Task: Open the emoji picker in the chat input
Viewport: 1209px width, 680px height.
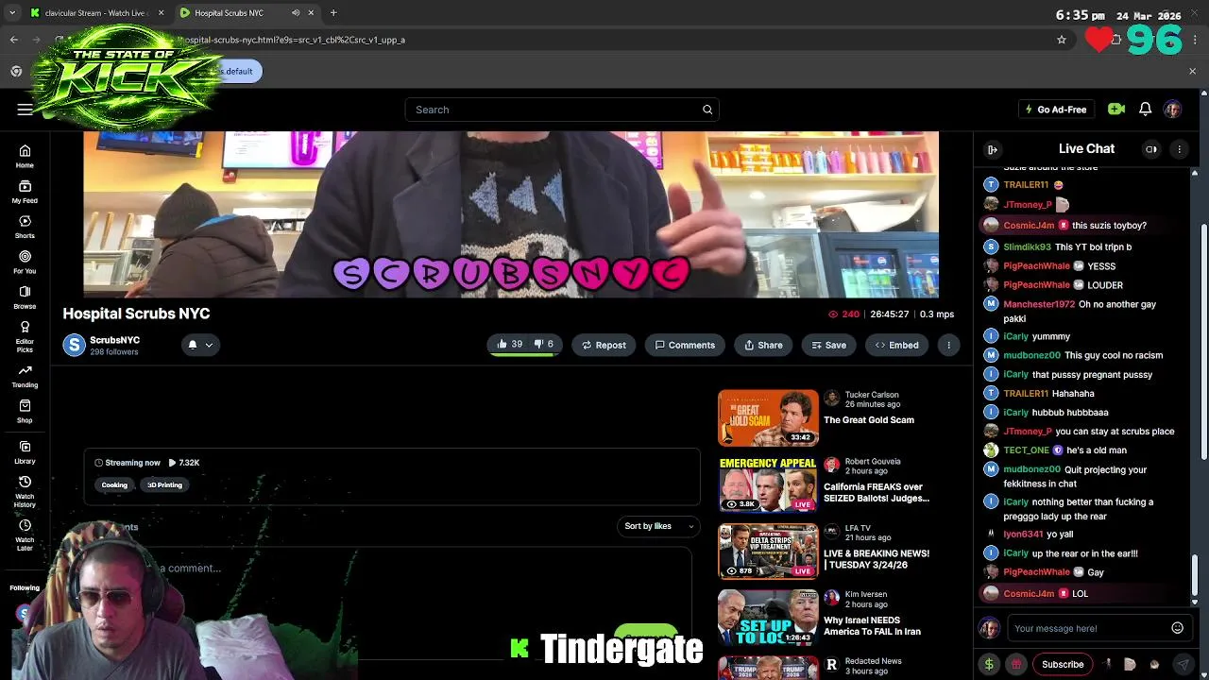Action: pos(1177,628)
